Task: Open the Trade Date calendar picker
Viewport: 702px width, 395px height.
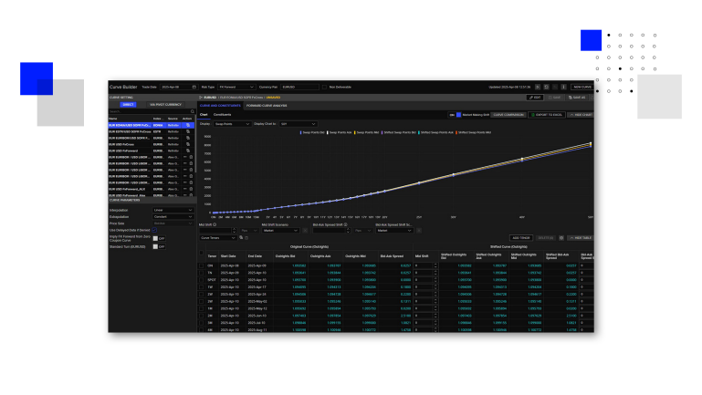Action: 194,87
